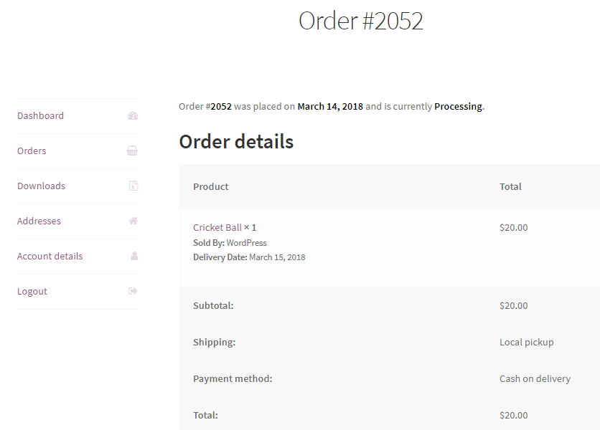The height and width of the screenshot is (430, 600).
Task: Click the Local pickup shipping value
Action: click(x=526, y=343)
